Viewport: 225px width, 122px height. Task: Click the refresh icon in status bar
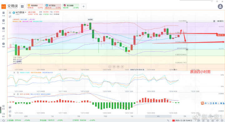point(3,120)
